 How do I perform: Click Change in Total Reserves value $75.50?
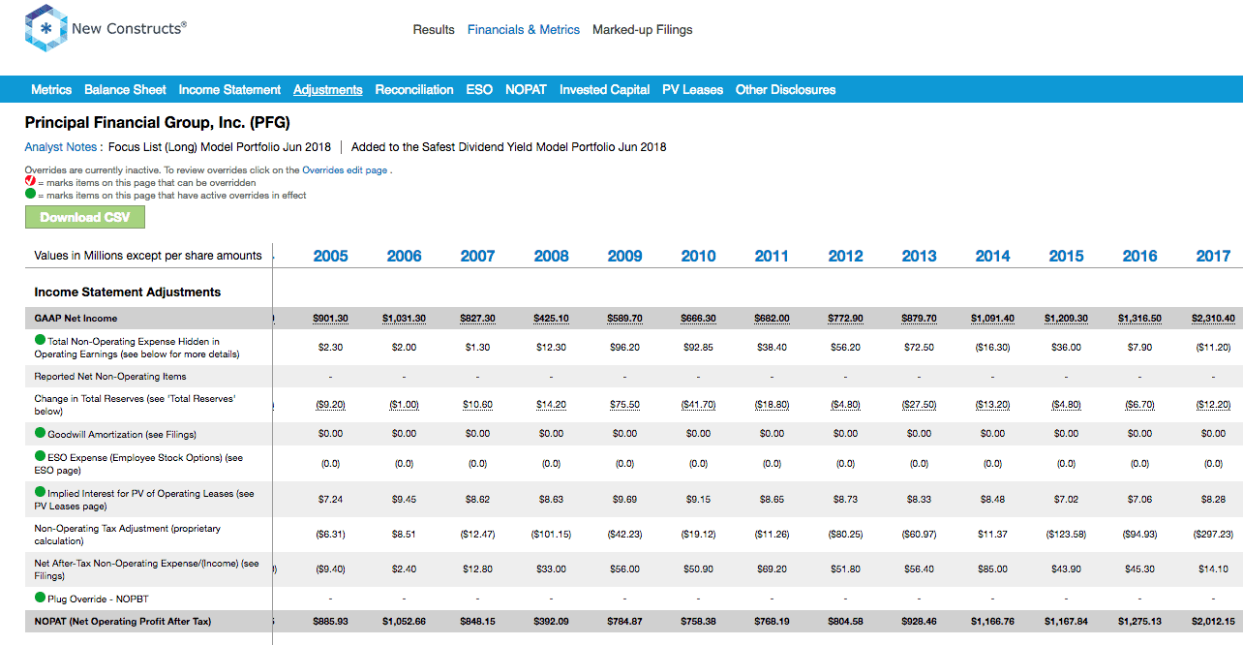point(624,405)
